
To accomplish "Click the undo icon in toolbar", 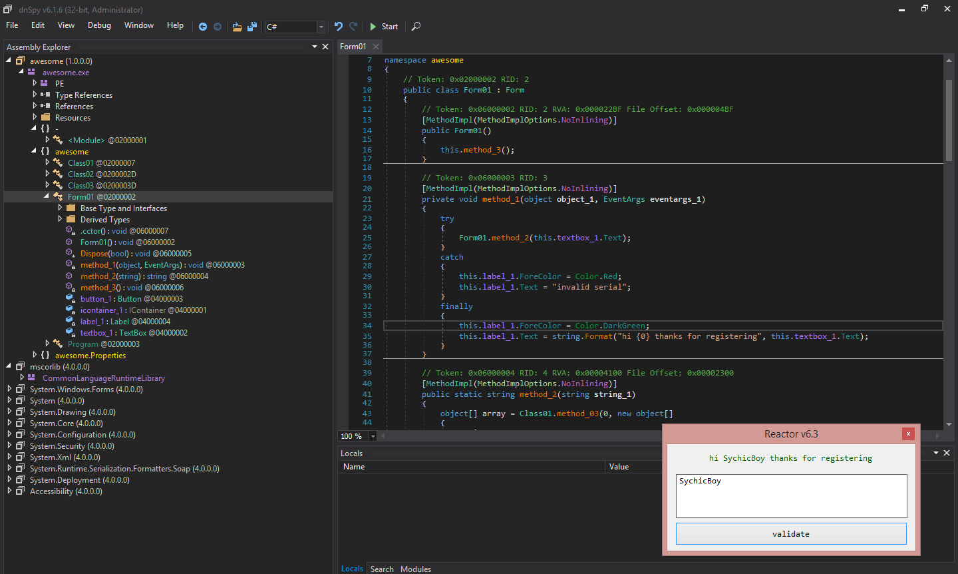I will pos(339,27).
